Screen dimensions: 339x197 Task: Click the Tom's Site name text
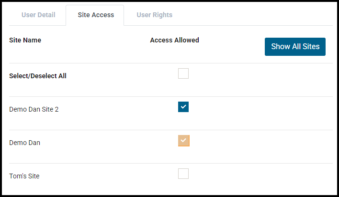pyautogui.click(x=24, y=176)
